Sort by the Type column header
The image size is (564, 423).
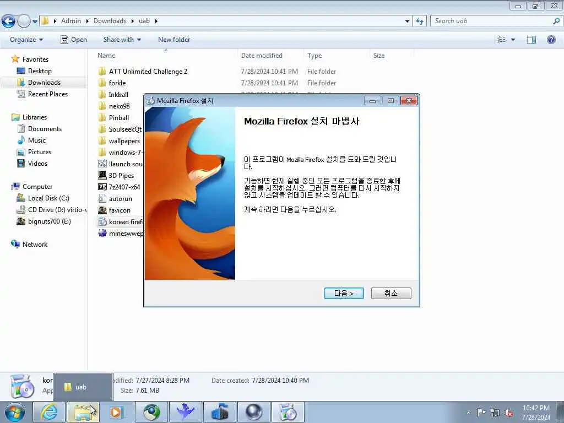pos(337,56)
